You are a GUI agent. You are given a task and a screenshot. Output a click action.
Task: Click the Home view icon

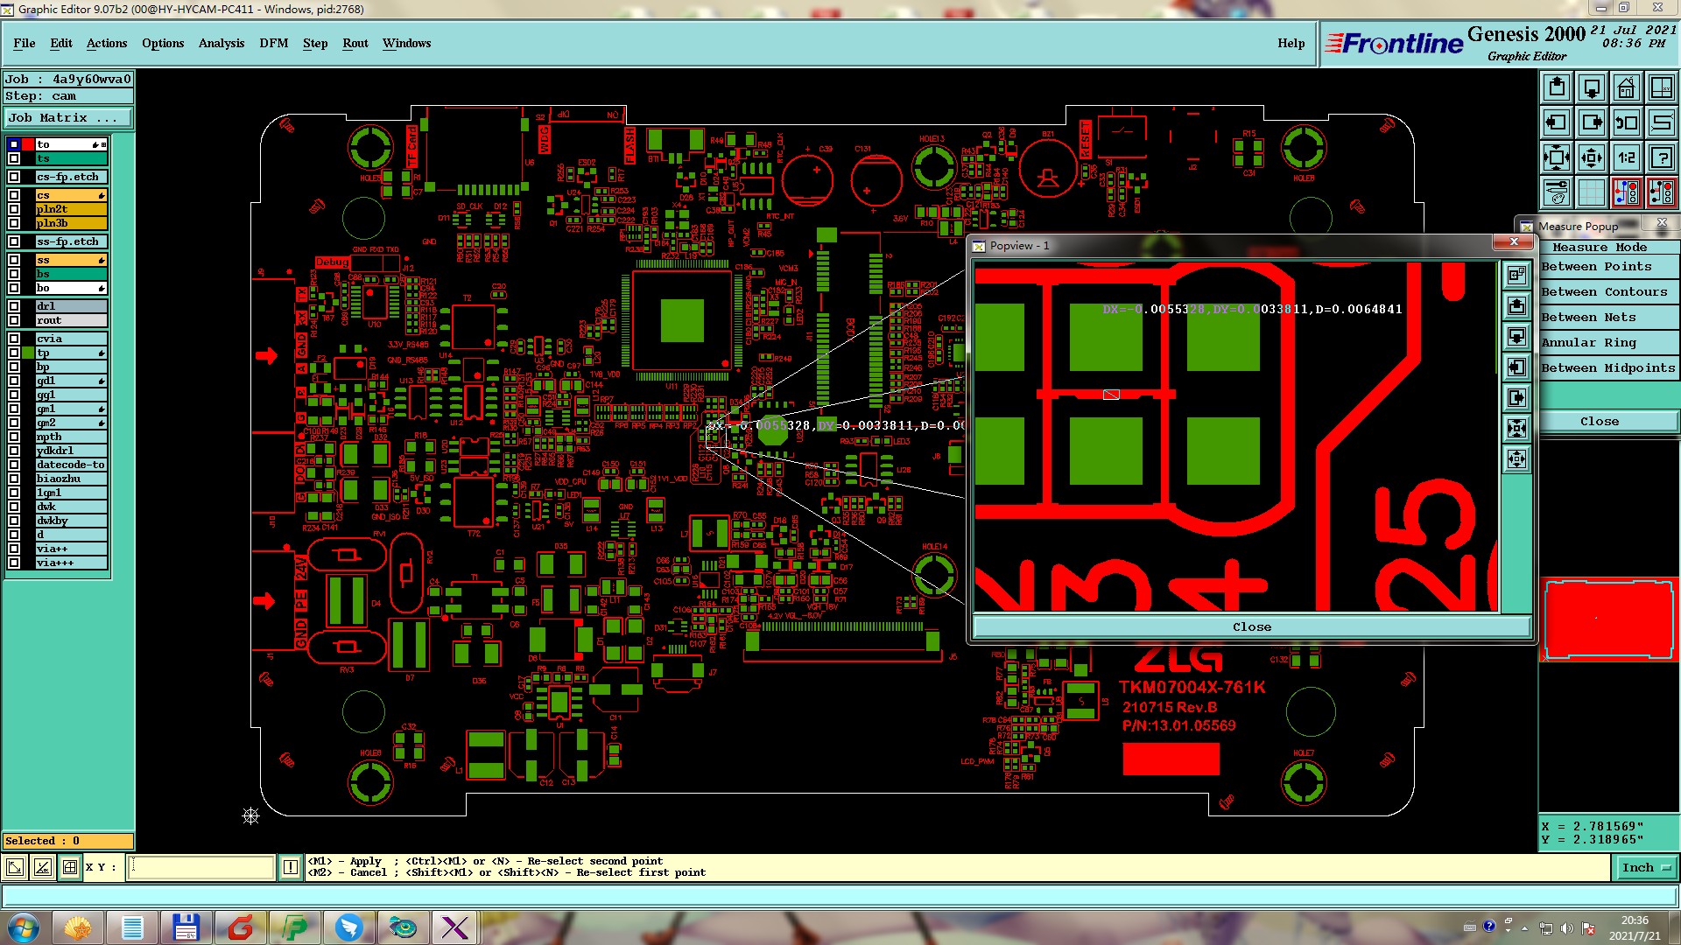pyautogui.click(x=1626, y=87)
